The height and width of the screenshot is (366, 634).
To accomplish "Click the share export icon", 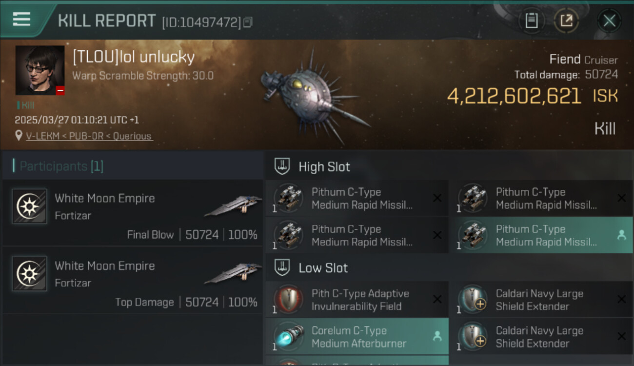I will (x=566, y=20).
